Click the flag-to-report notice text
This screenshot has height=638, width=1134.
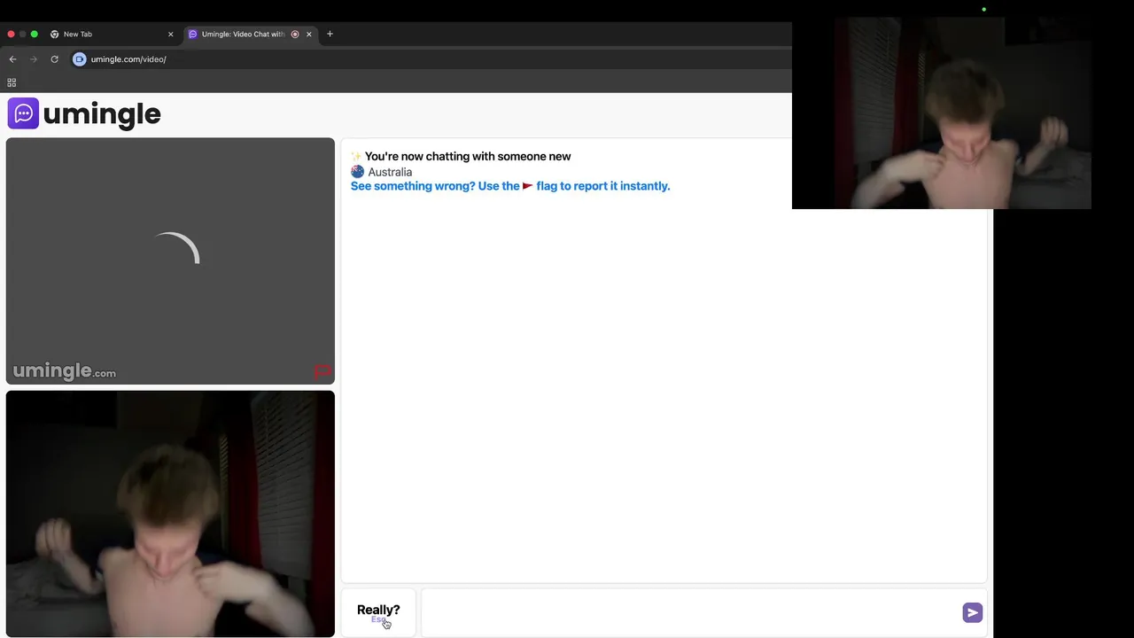[510, 186]
